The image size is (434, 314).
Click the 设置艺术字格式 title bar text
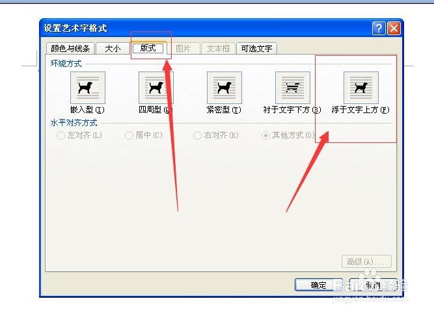[75, 28]
